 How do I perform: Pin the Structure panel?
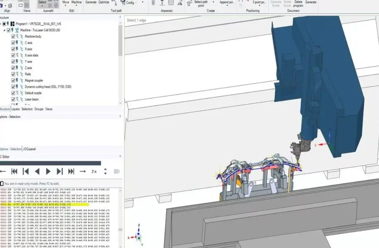(120, 17)
